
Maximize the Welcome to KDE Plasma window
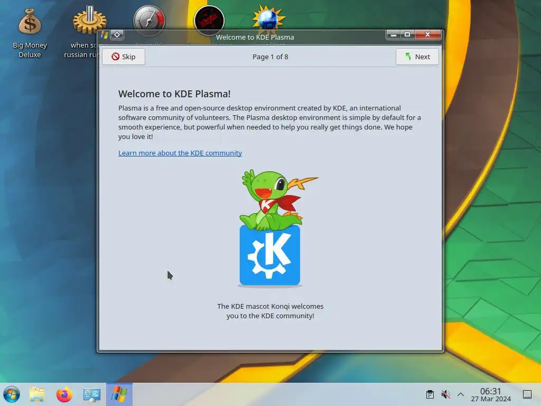coord(407,34)
